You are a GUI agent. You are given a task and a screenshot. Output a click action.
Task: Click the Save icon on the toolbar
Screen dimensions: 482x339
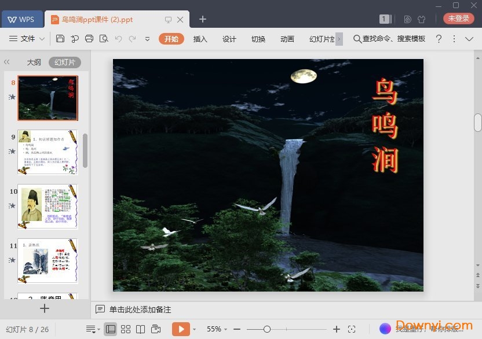[x=61, y=38]
